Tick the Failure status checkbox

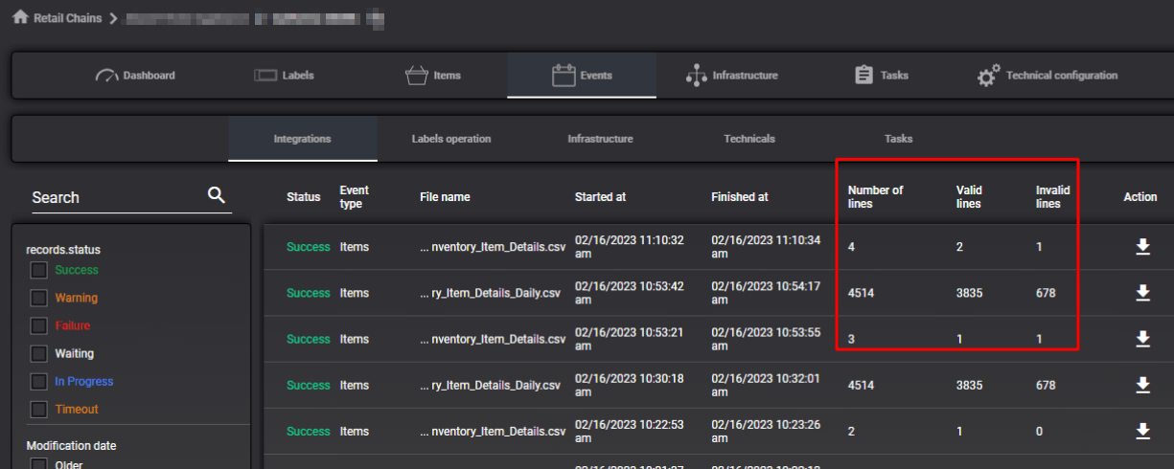(38, 326)
